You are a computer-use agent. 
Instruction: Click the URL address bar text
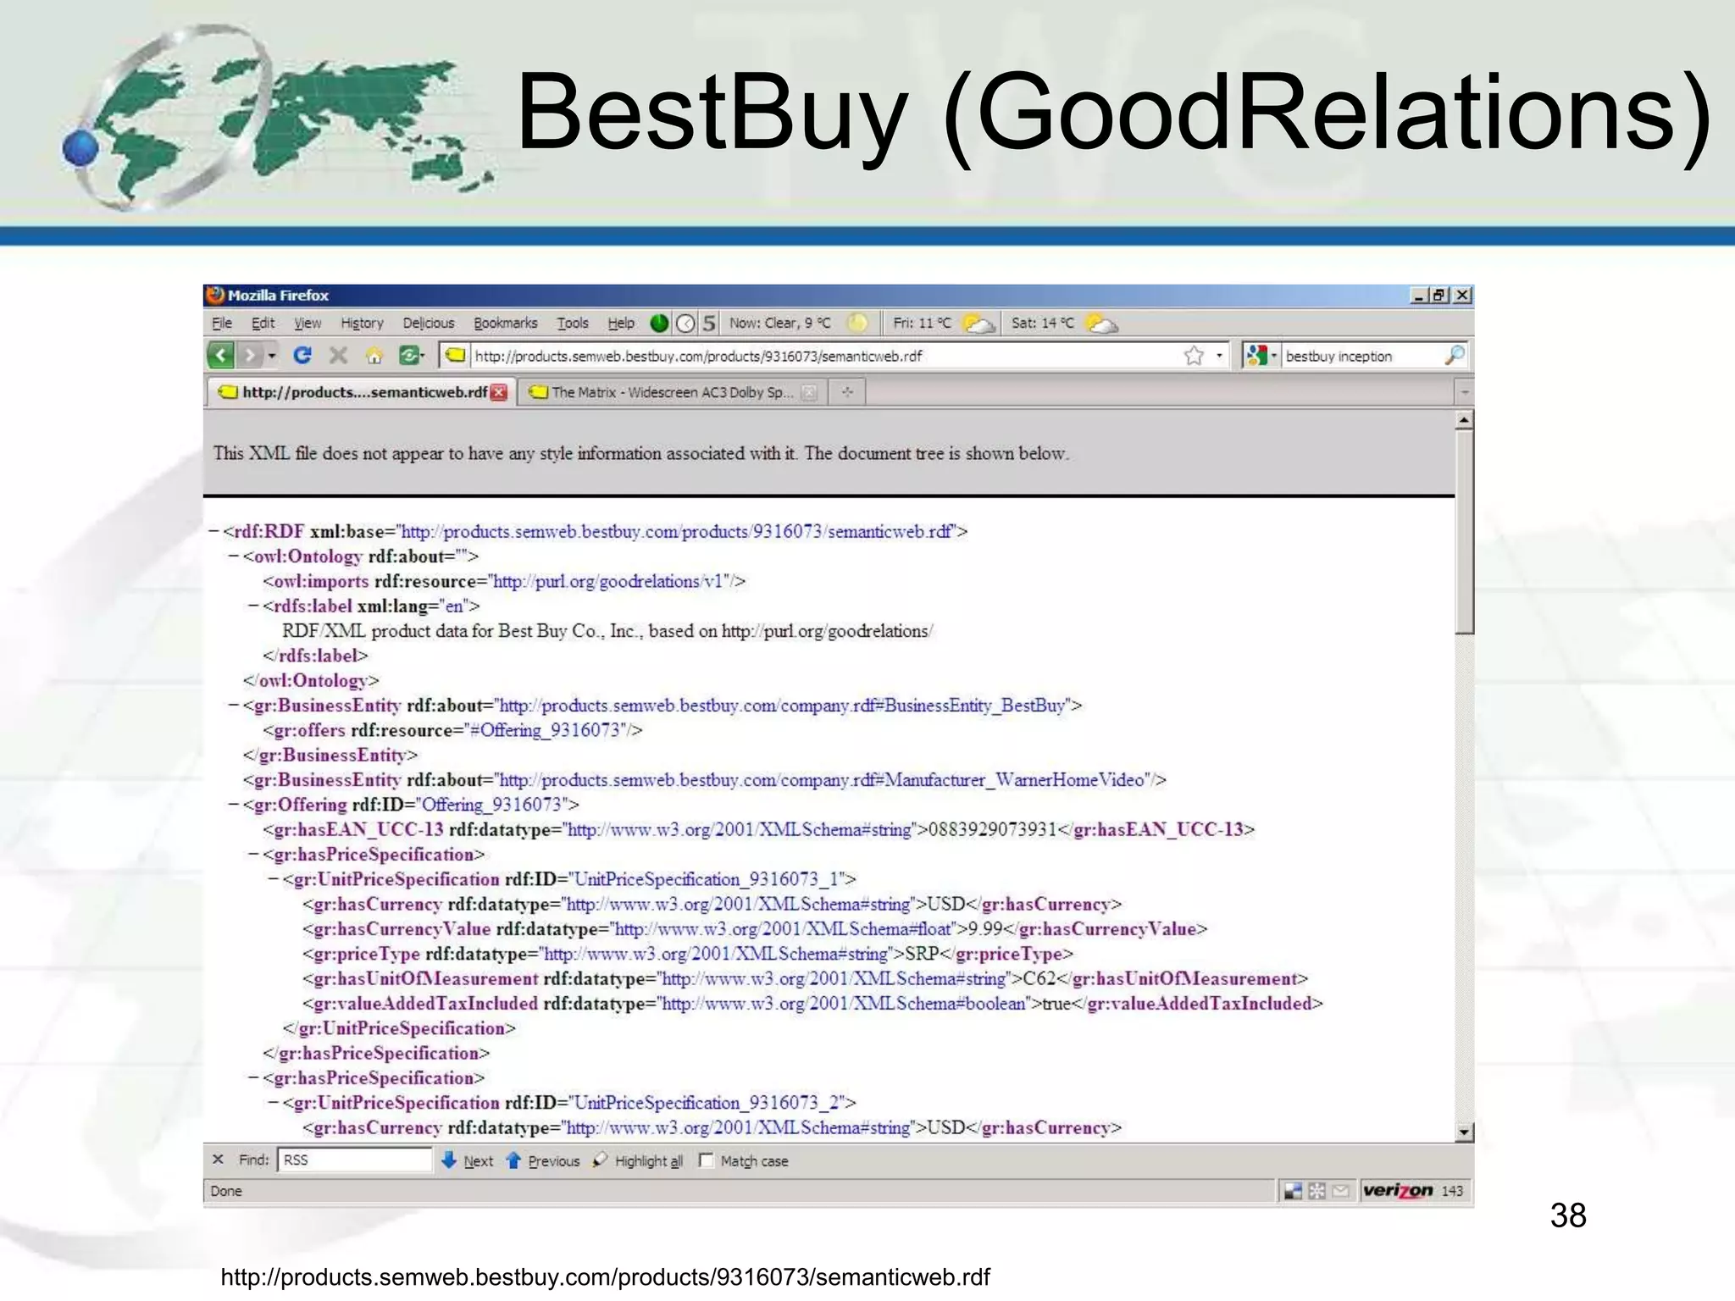tap(698, 357)
